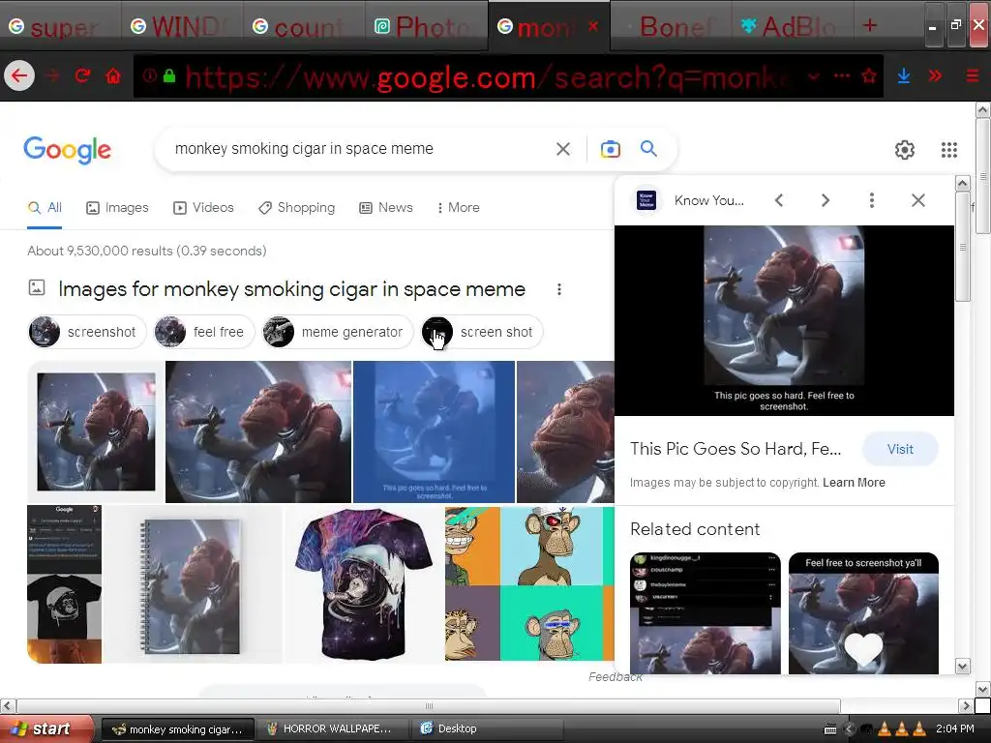This screenshot has width=991, height=743.
Task: Click the page horizontal scrollbar right arrow
Action: (965, 705)
